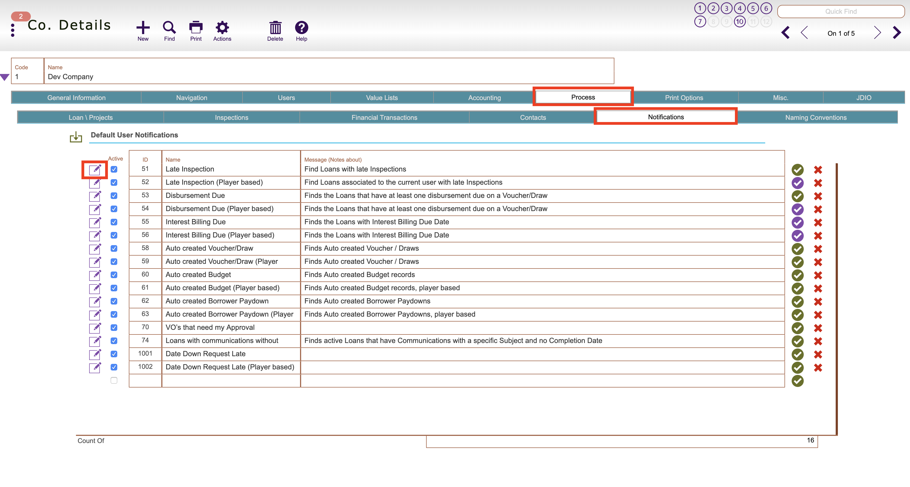
Task: Toggle Active for Disbursement Due (Player based) ID 54
Action: click(x=114, y=209)
